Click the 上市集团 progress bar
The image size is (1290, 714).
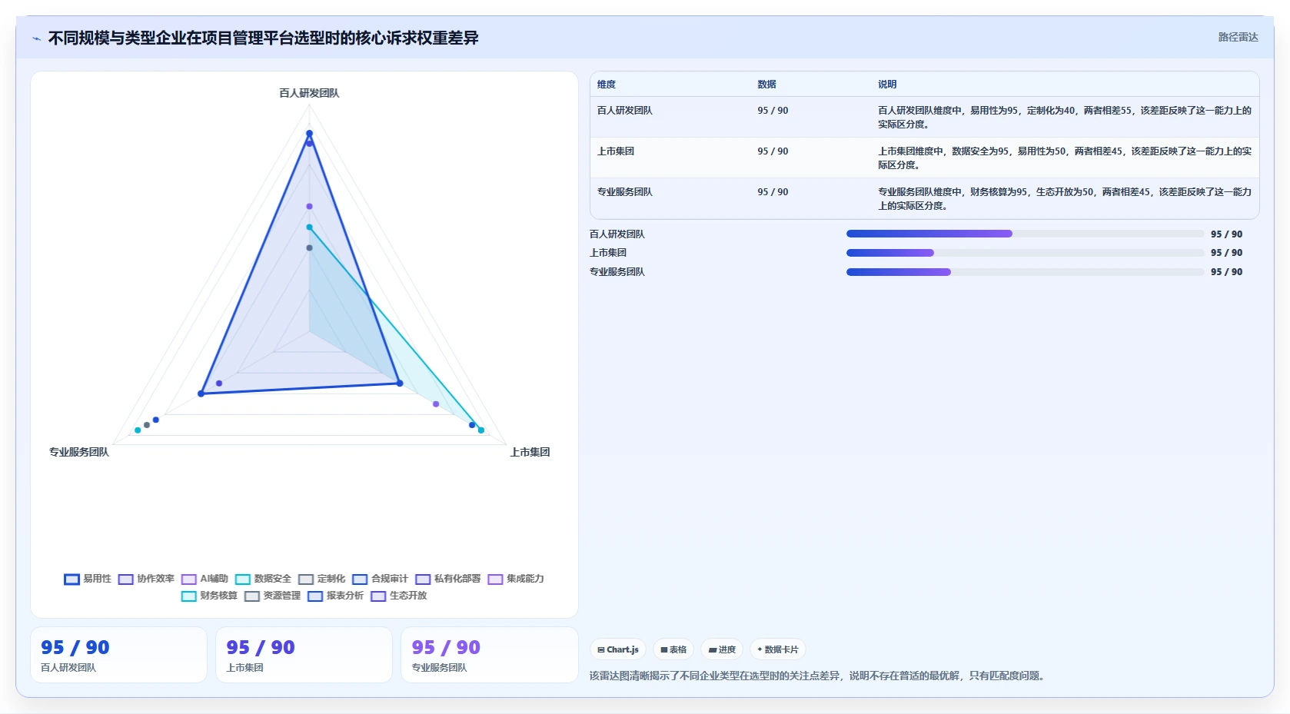1025,253
